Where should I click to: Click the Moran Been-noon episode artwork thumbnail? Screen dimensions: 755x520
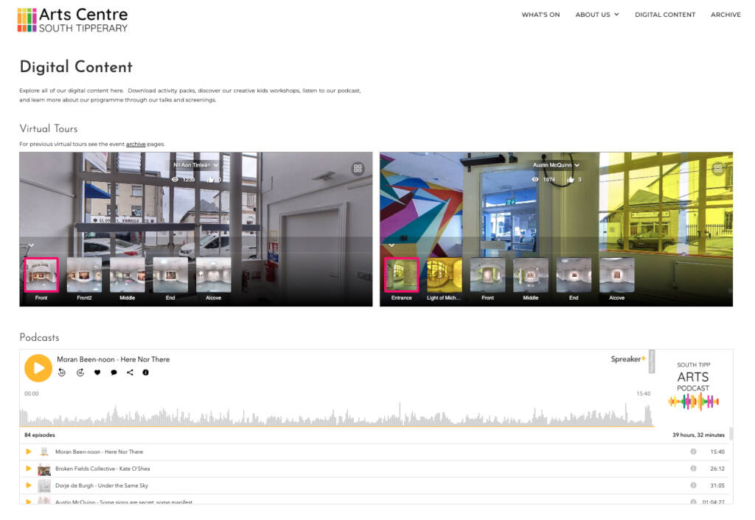(x=44, y=452)
